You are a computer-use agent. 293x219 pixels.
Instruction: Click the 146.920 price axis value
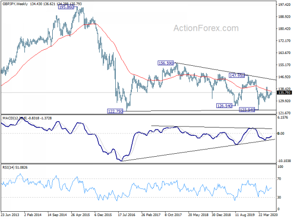pos(283,77)
